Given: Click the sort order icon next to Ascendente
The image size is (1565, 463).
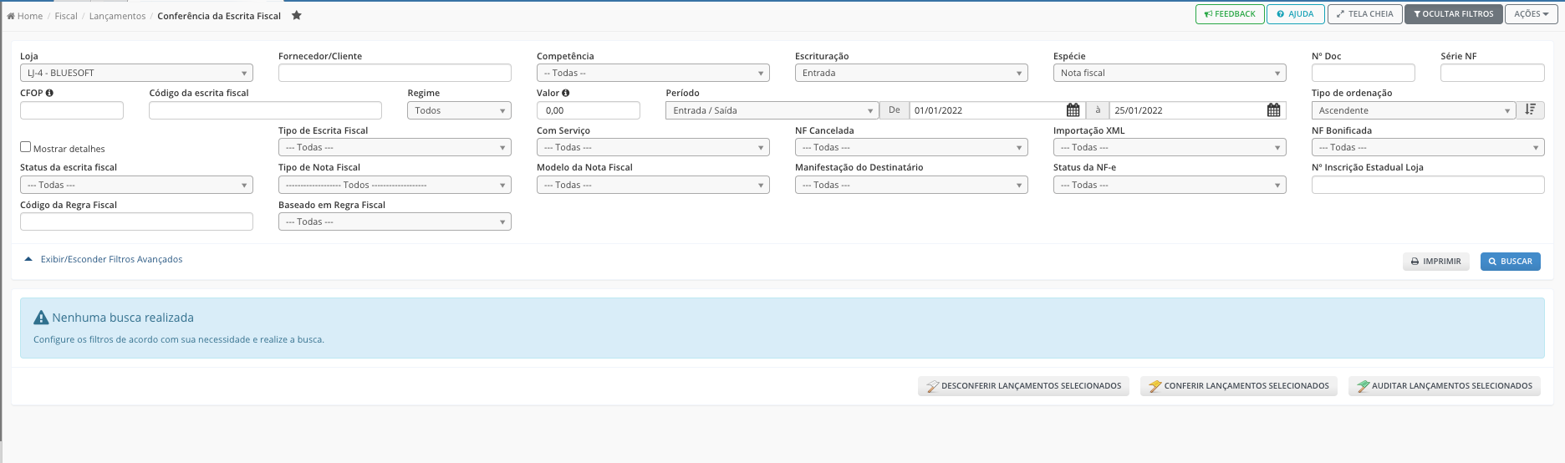Looking at the screenshot, I should pos(1530,110).
